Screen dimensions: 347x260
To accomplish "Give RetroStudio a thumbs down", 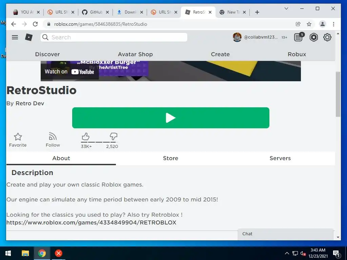I will [113, 136].
